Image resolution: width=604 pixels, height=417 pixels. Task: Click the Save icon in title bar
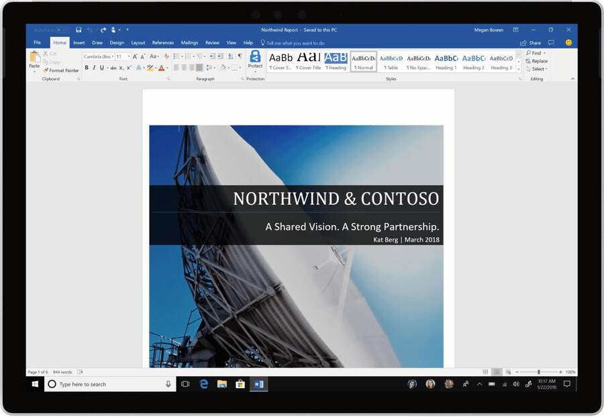79,30
